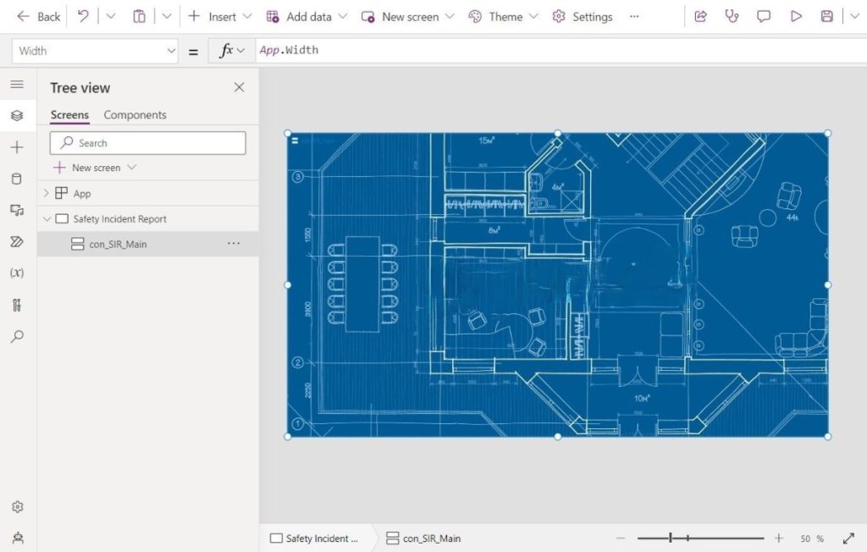Click the Data cylinder icon in sidebar
This screenshot has width=867, height=552.
click(17, 179)
